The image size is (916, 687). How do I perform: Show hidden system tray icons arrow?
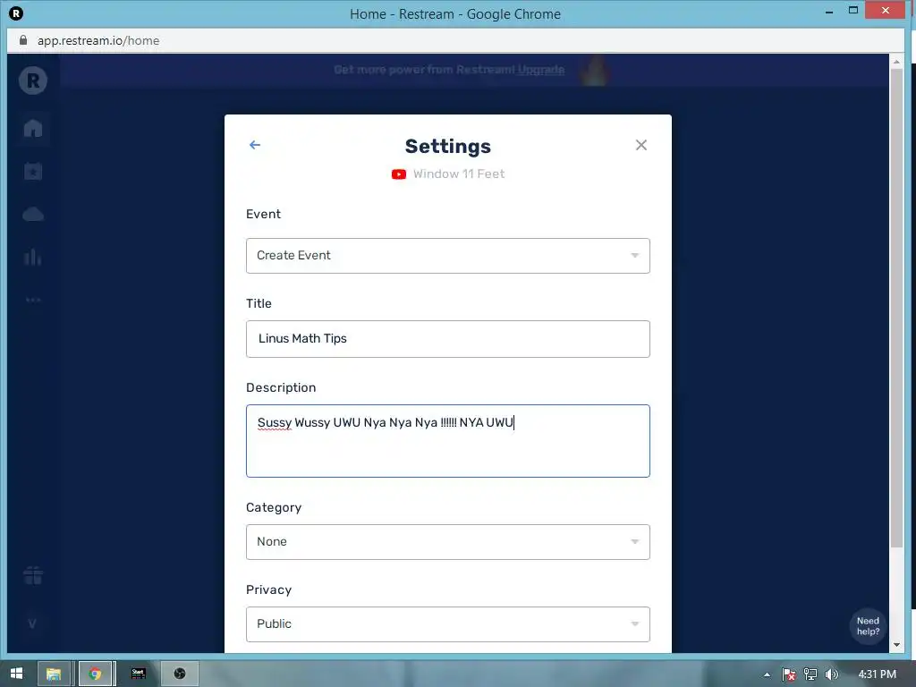(767, 674)
